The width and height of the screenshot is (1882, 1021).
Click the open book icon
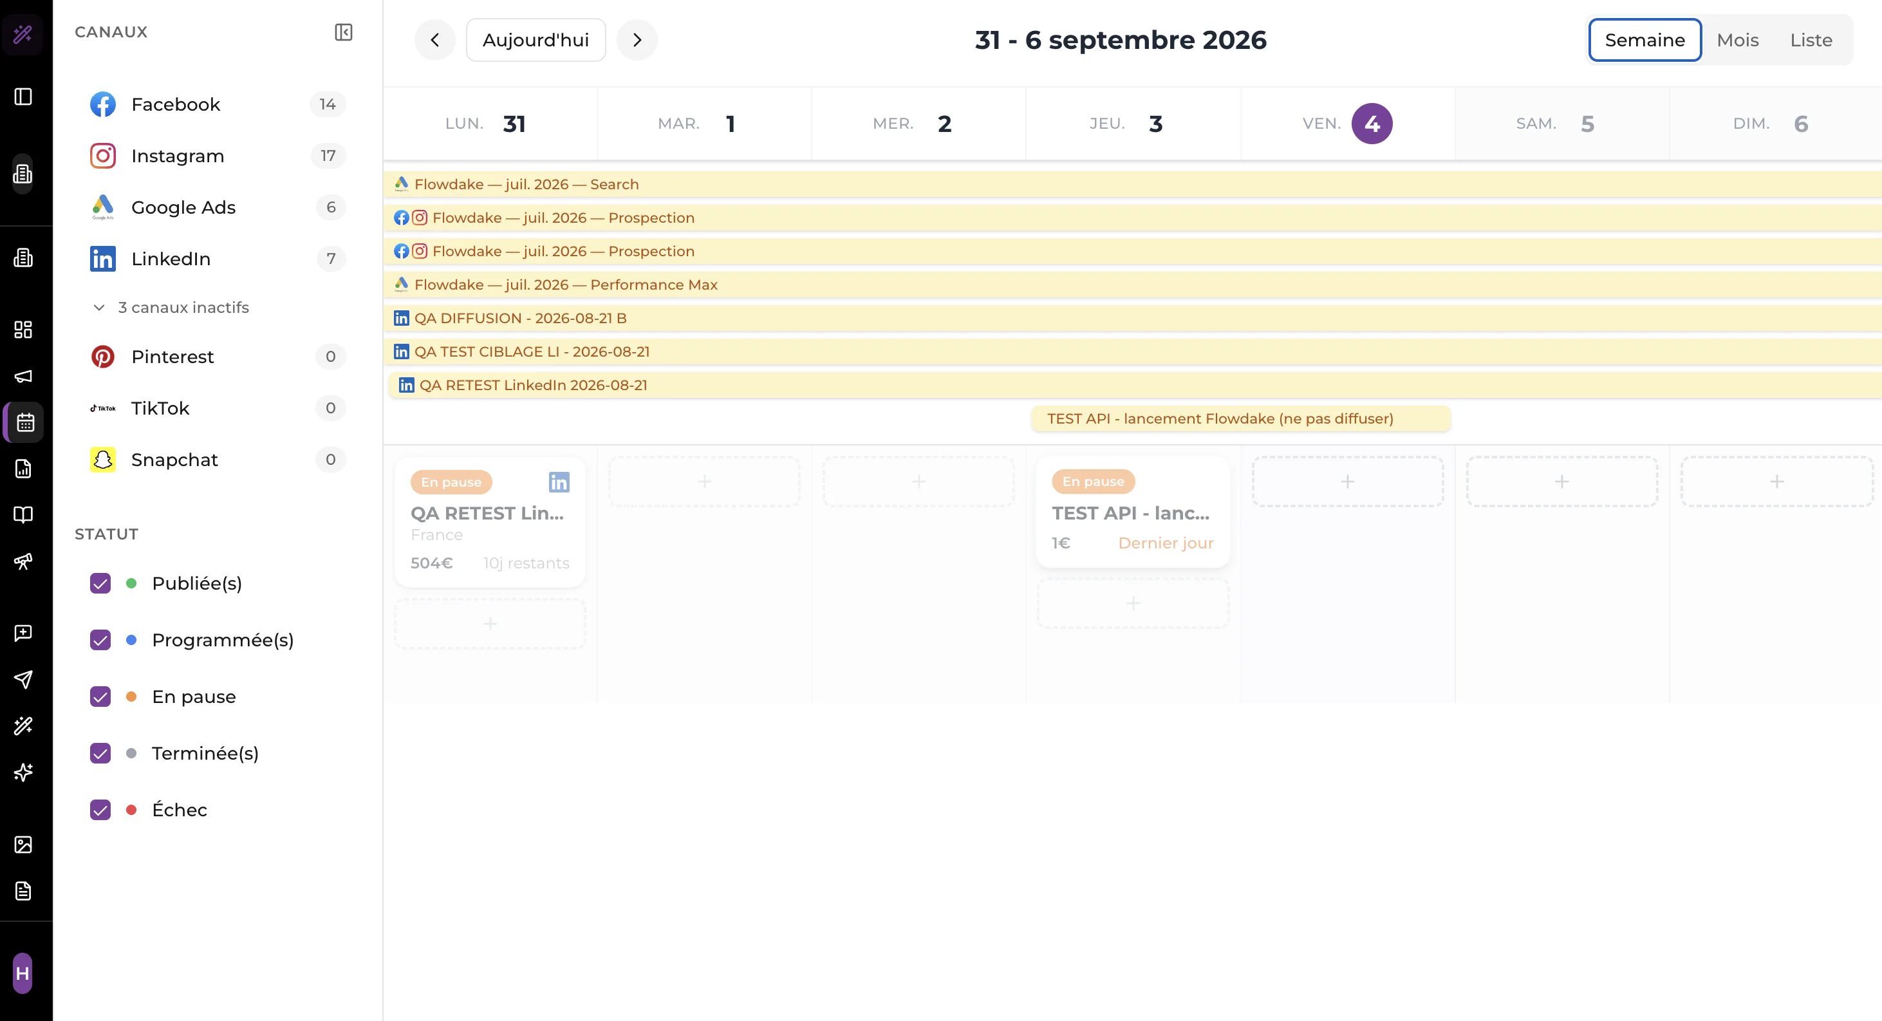point(23,515)
